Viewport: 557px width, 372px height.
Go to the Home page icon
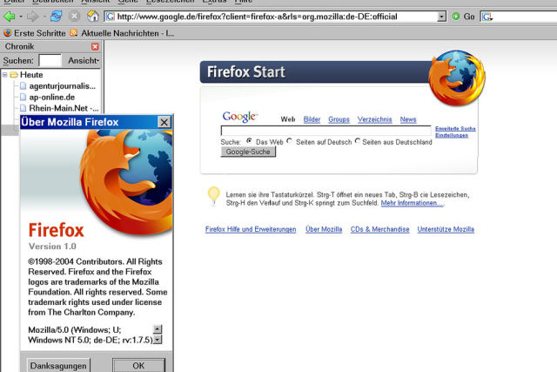point(93,16)
